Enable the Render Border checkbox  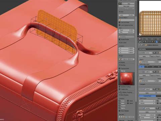point(119,39)
